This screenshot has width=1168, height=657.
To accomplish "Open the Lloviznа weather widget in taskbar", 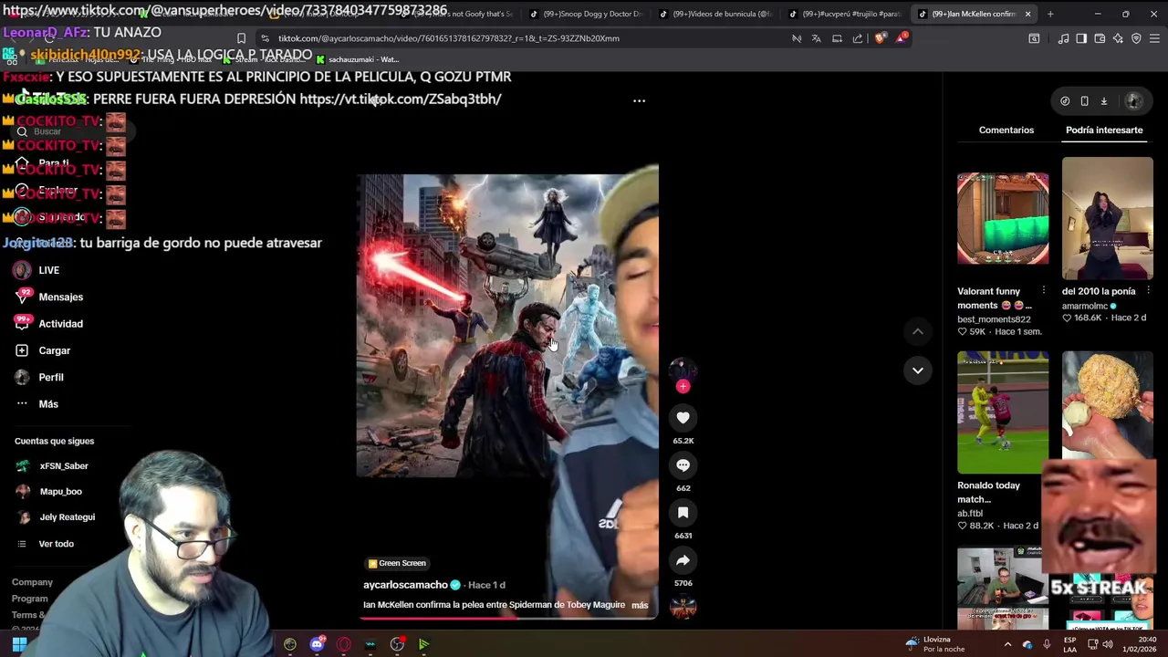I will tap(936, 644).
